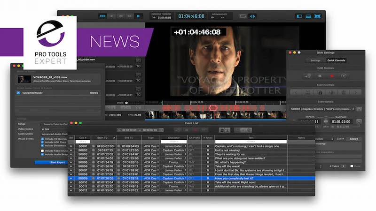This screenshot has width=376, height=211.
Task: Click the filter funnel icon below the ZOOM slider
Action: tap(138, 108)
